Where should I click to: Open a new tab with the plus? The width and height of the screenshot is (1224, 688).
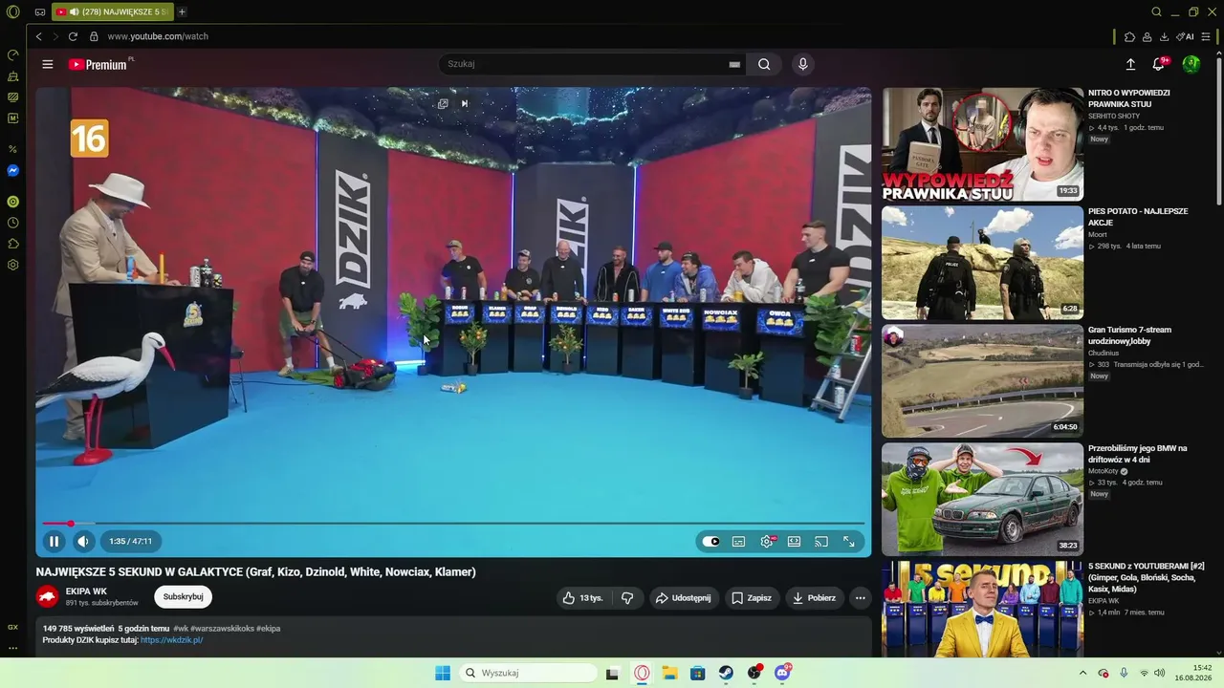[x=182, y=12]
